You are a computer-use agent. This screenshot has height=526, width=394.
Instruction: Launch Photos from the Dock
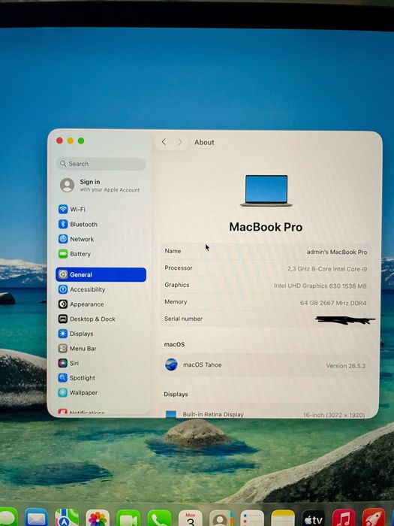click(98, 518)
